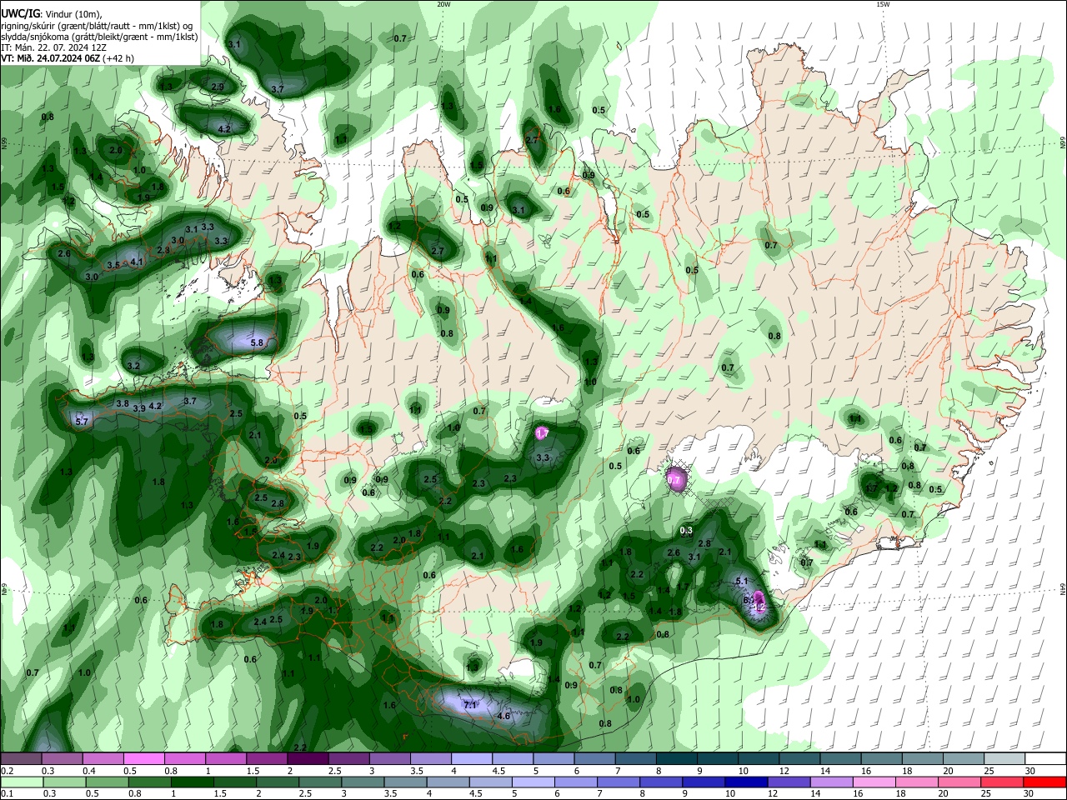Choose the violet swatch labelled 12, lower row

[788, 782]
